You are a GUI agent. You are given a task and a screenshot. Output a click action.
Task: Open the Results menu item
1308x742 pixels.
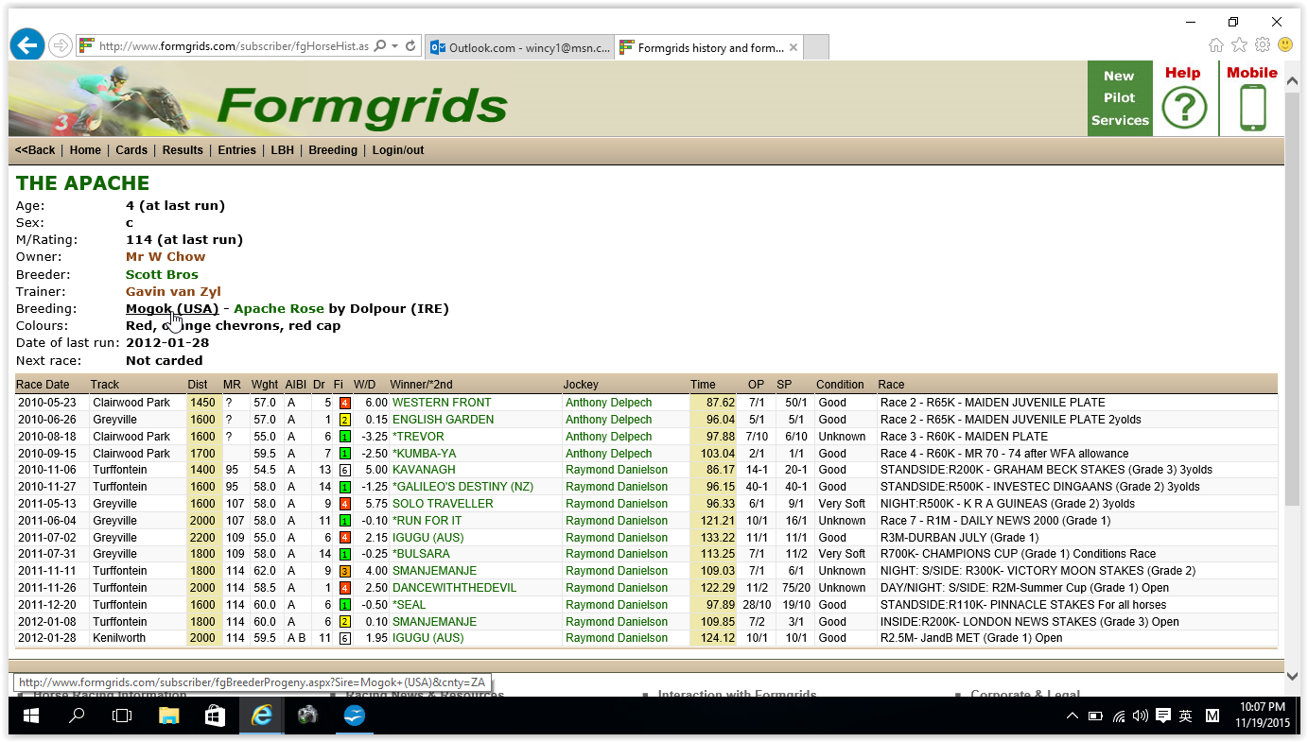(x=183, y=150)
